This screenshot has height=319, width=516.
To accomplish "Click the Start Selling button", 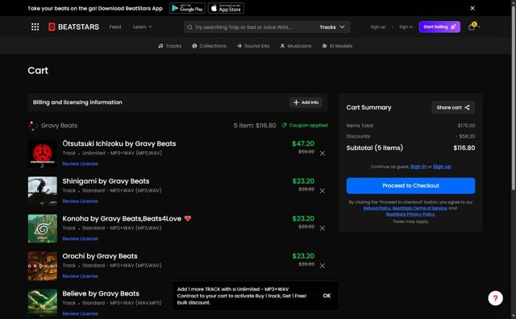I will tap(439, 27).
